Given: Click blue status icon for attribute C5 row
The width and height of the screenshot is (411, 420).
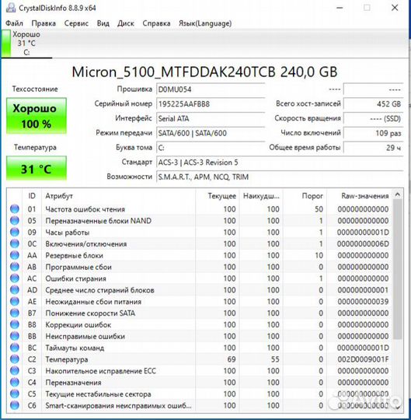Looking at the screenshot, I should pyautogui.click(x=15, y=394).
